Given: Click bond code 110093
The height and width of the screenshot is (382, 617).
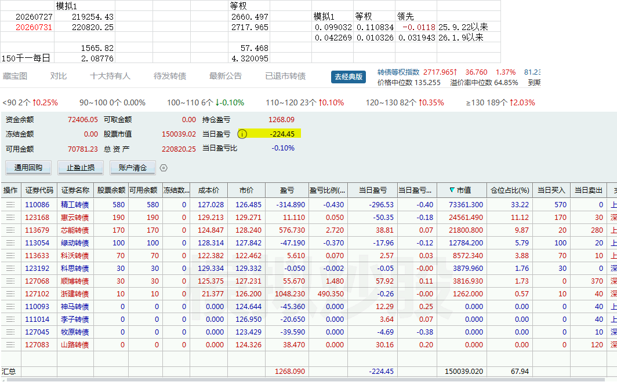Looking at the screenshot, I should 37,306.
